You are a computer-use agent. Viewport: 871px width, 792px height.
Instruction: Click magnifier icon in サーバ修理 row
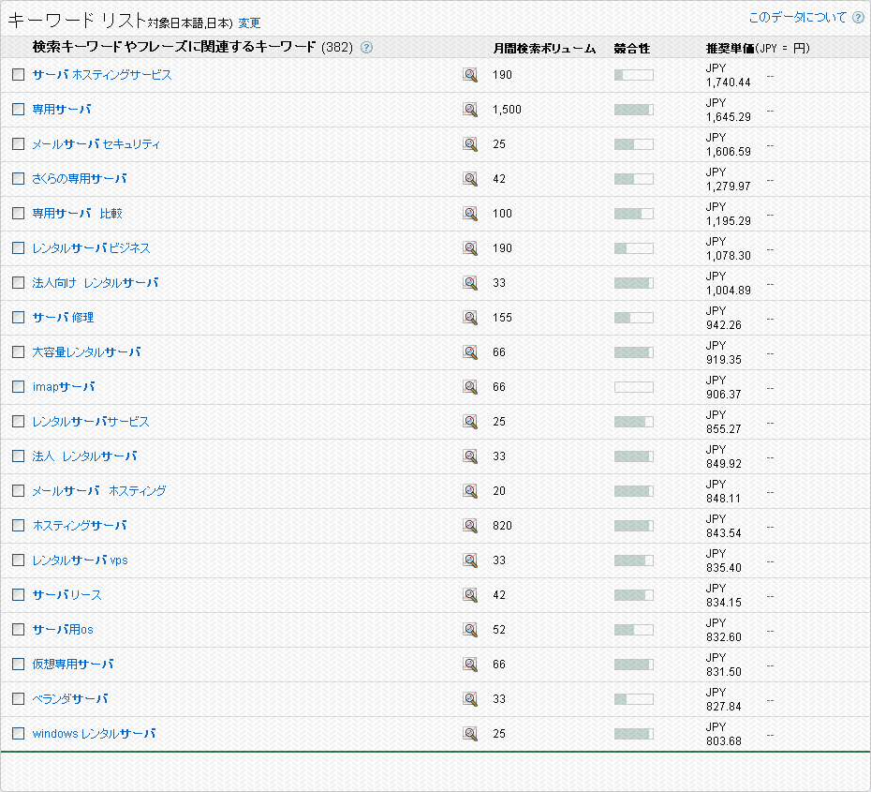pos(470,318)
